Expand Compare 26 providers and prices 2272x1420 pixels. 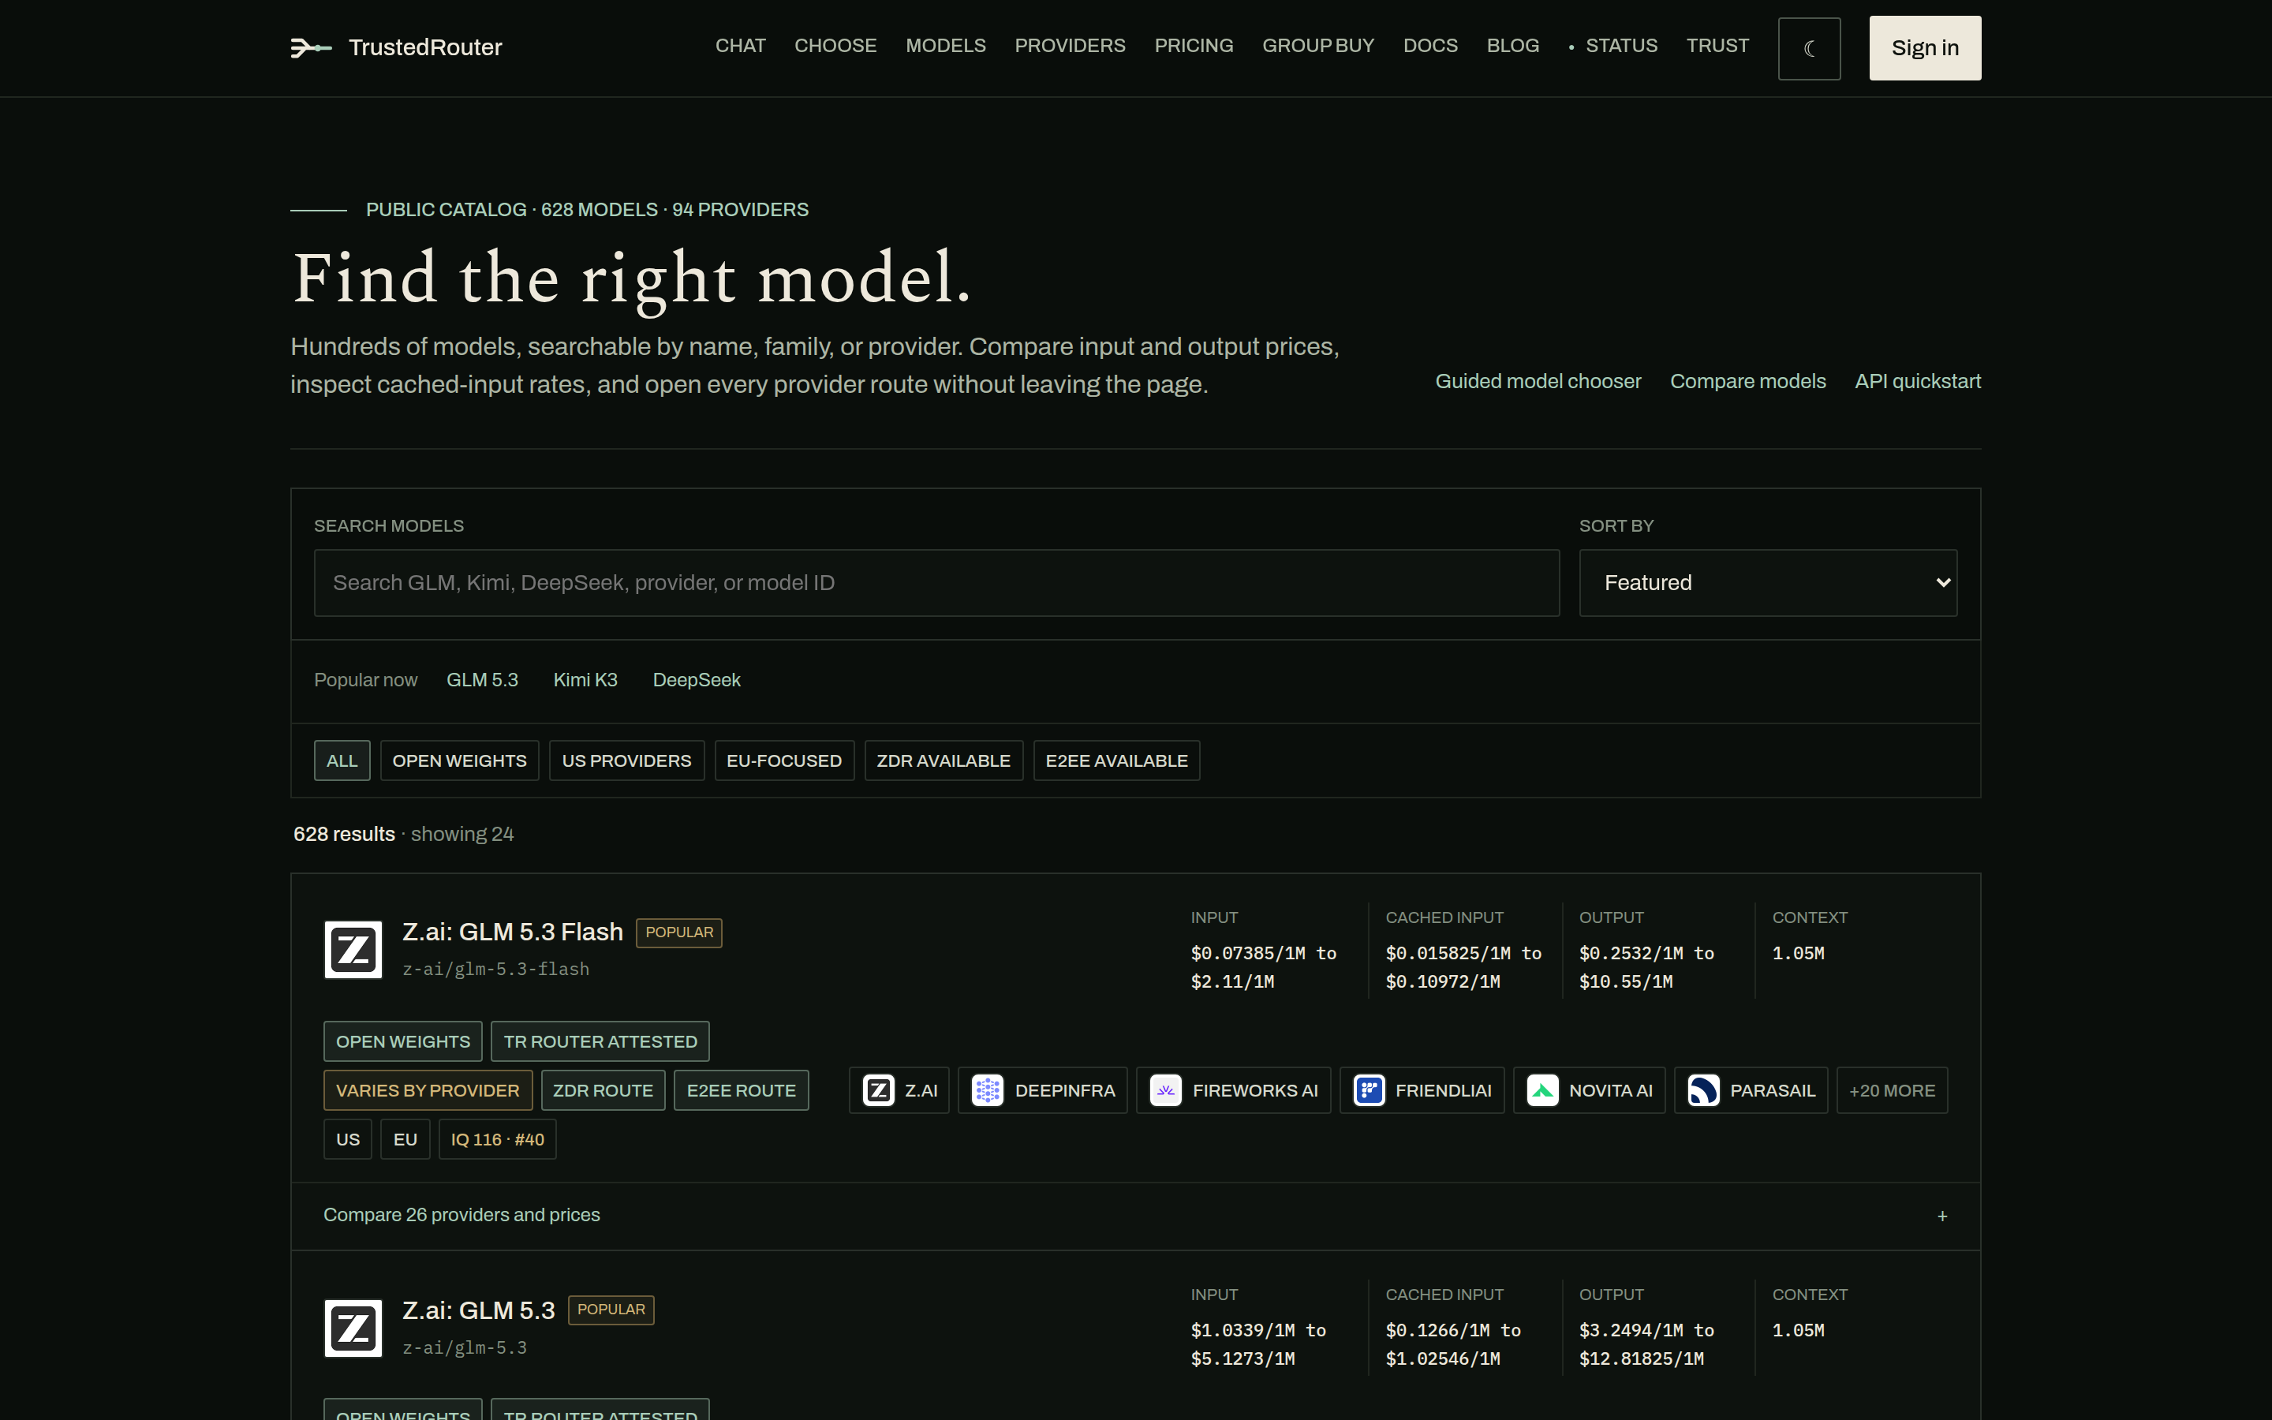point(1136,1215)
